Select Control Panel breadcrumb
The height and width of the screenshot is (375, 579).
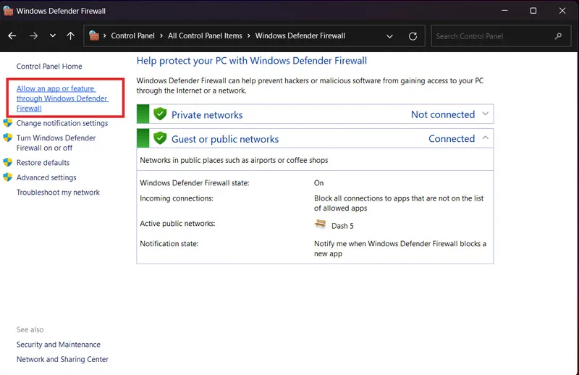[x=132, y=36]
